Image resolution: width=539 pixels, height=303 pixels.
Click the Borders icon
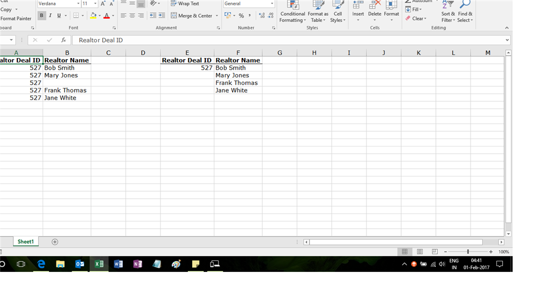pos(76,15)
